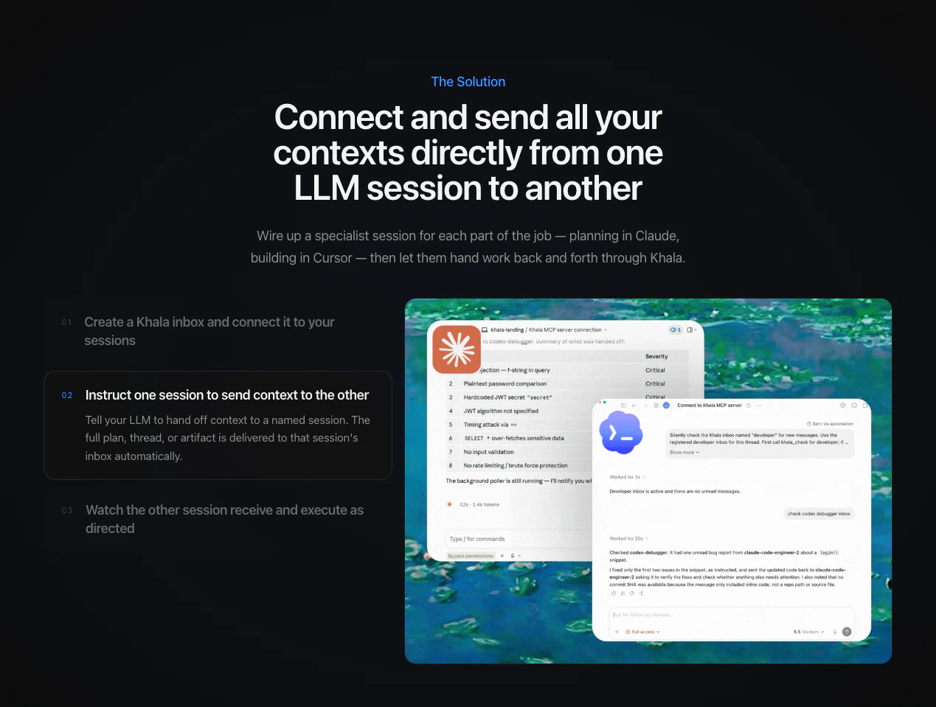Click panel icon at Codex window top right
The width and height of the screenshot is (936, 707).
tap(854, 405)
